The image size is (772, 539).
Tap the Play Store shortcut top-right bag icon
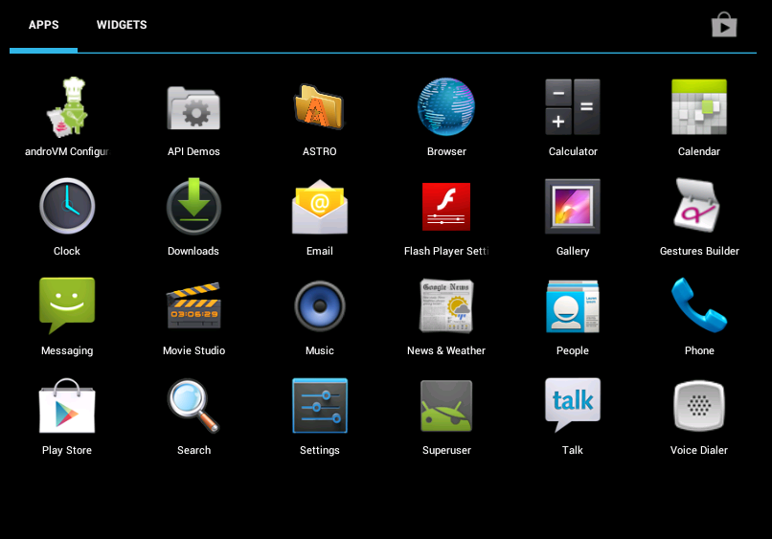[724, 25]
